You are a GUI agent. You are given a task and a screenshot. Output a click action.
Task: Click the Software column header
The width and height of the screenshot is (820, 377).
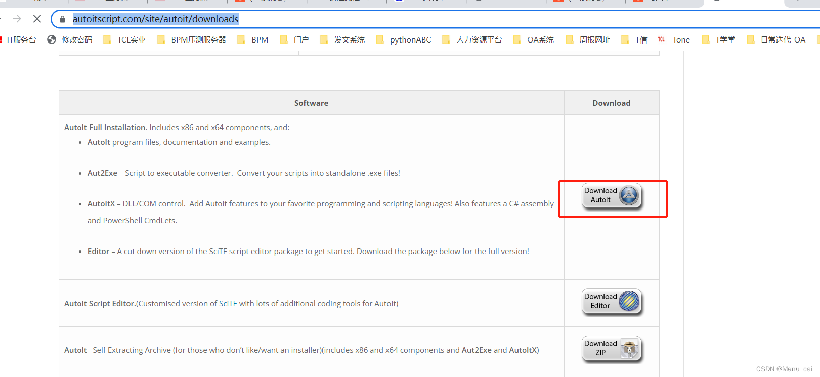[311, 103]
